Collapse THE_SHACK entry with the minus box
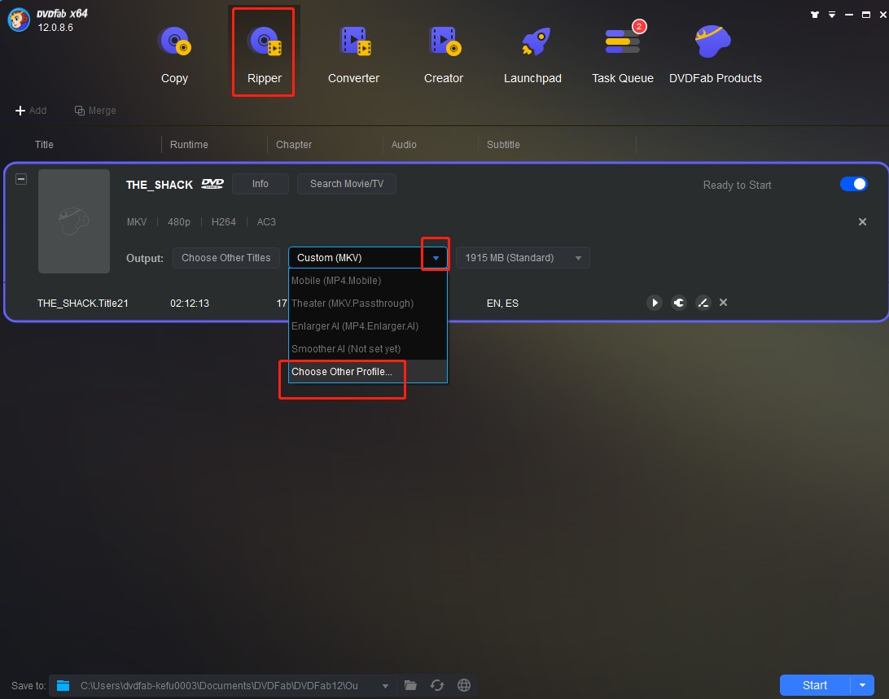This screenshot has width=889, height=699. [x=20, y=178]
